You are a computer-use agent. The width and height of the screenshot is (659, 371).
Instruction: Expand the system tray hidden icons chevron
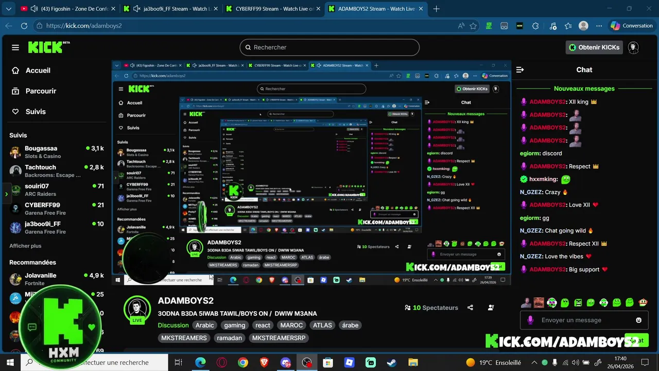click(x=534, y=363)
